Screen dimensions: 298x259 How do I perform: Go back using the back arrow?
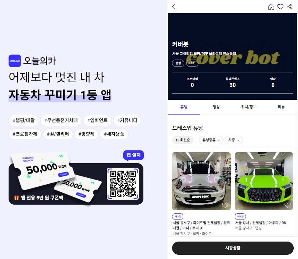(174, 7)
